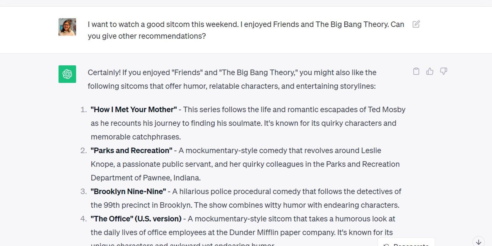Click the user profile photo
This screenshot has height=246, width=492.
tap(67, 27)
